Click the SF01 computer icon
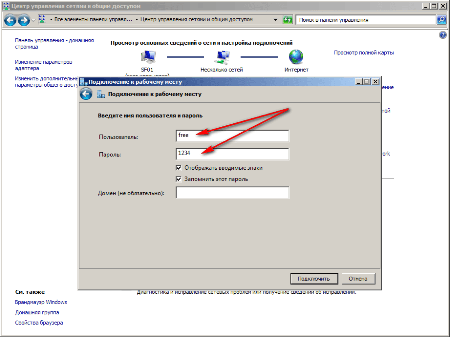Viewport: 450px width, 337px height. click(x=148, y=56)
